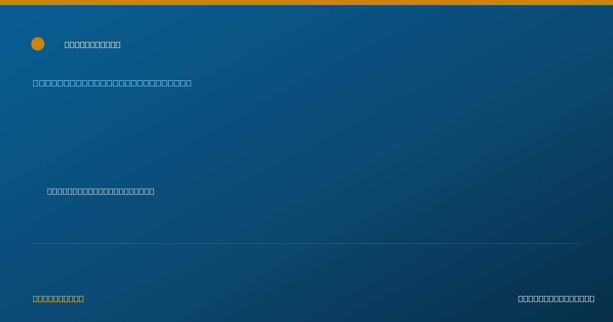Screen dimensions: 613x322
Task: Click the light blue headline text line
Action: (x=112, y=83)
